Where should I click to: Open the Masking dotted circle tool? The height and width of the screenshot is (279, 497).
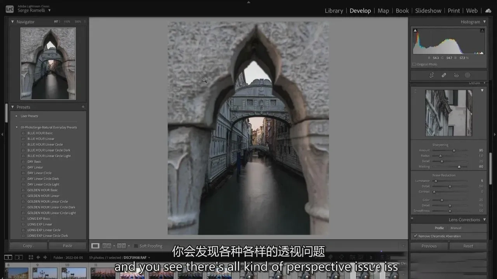tap(467, 75)
